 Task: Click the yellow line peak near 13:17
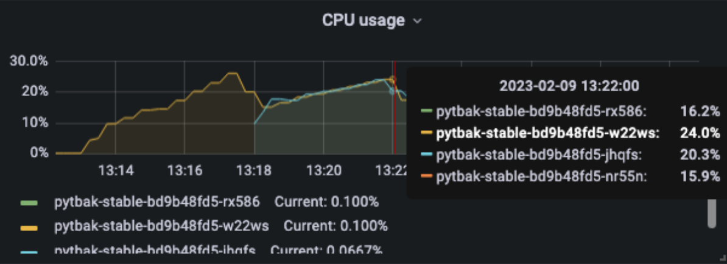click(233, 73)
